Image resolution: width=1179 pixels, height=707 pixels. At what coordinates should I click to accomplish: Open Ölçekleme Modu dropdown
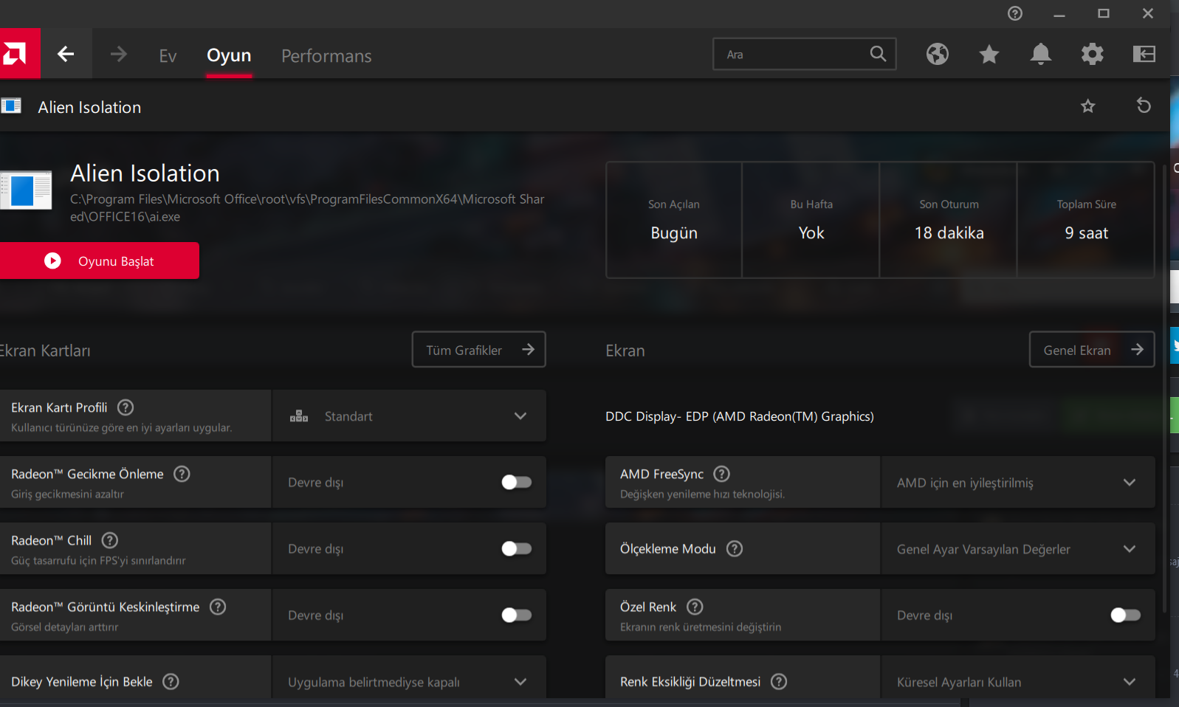coord(1017,548)
